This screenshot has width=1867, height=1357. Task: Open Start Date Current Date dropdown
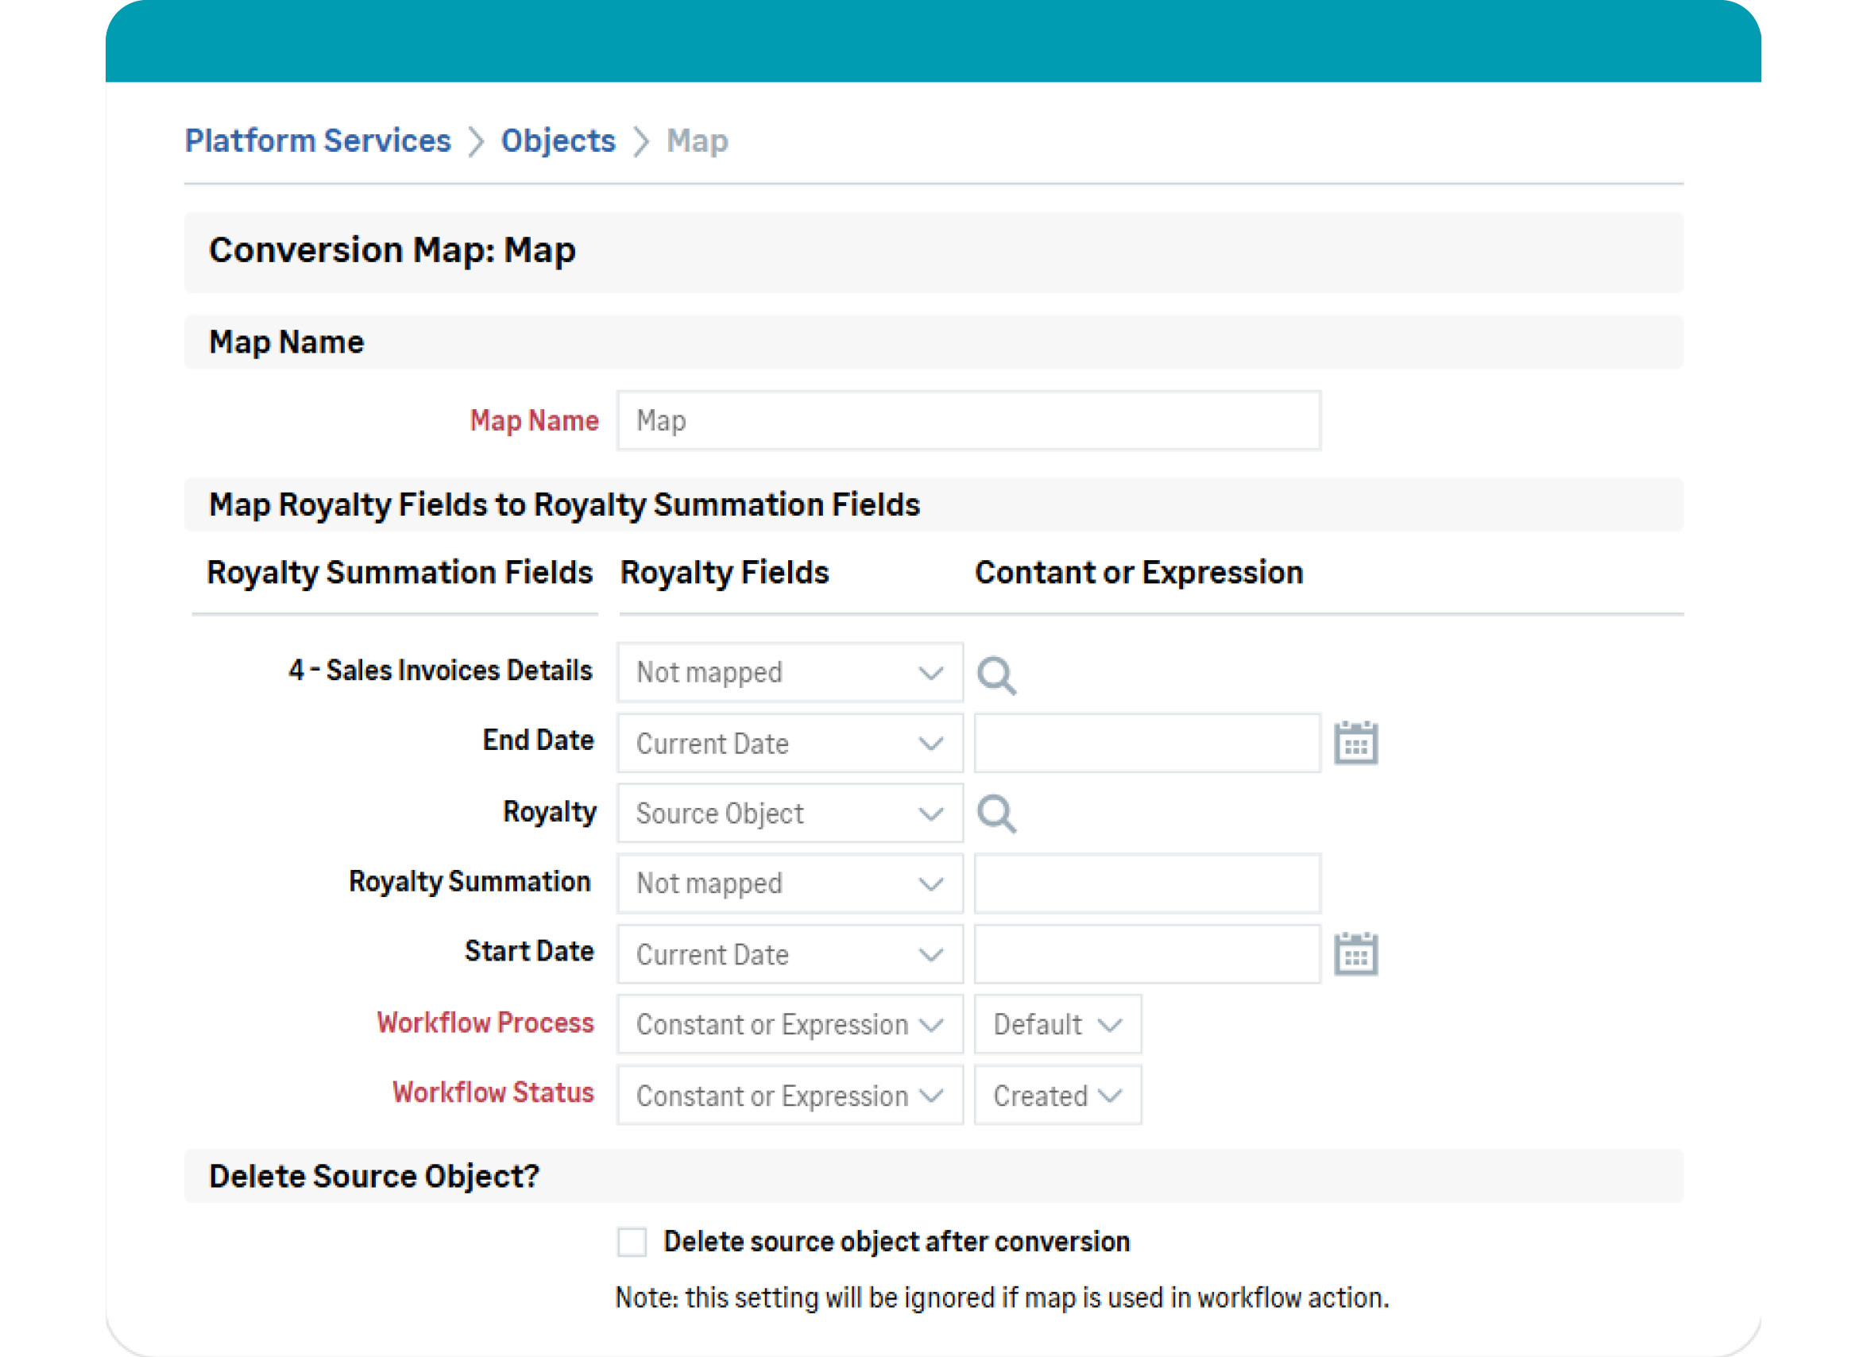point(790,954)
